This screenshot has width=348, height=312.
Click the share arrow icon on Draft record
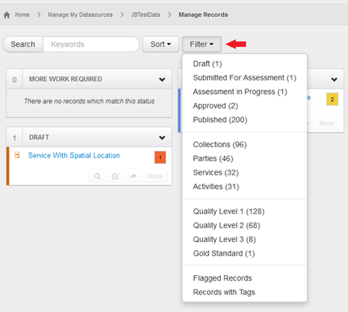click(x=133, y=176)
